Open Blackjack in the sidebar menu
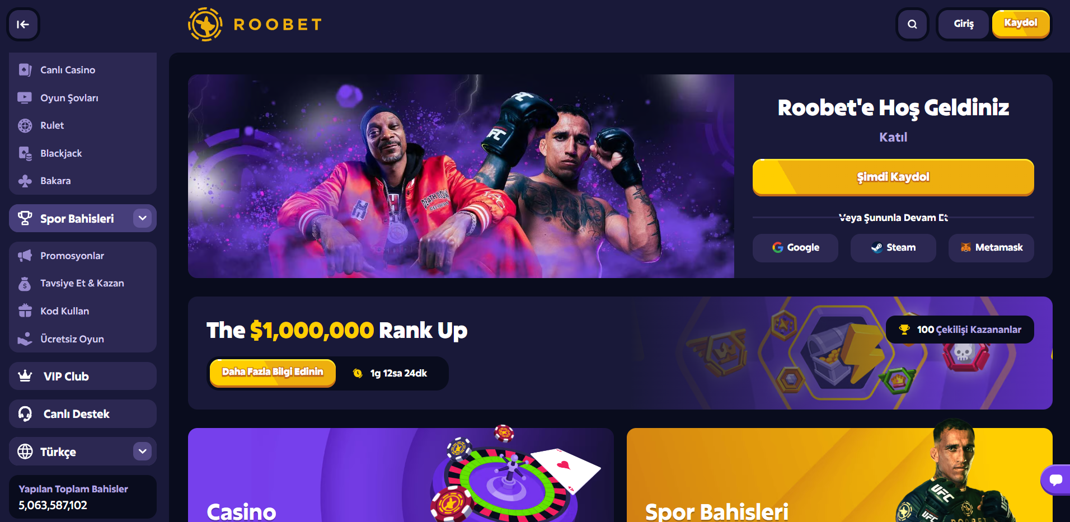Screen dimensions: 1070x522 (83, 153)
